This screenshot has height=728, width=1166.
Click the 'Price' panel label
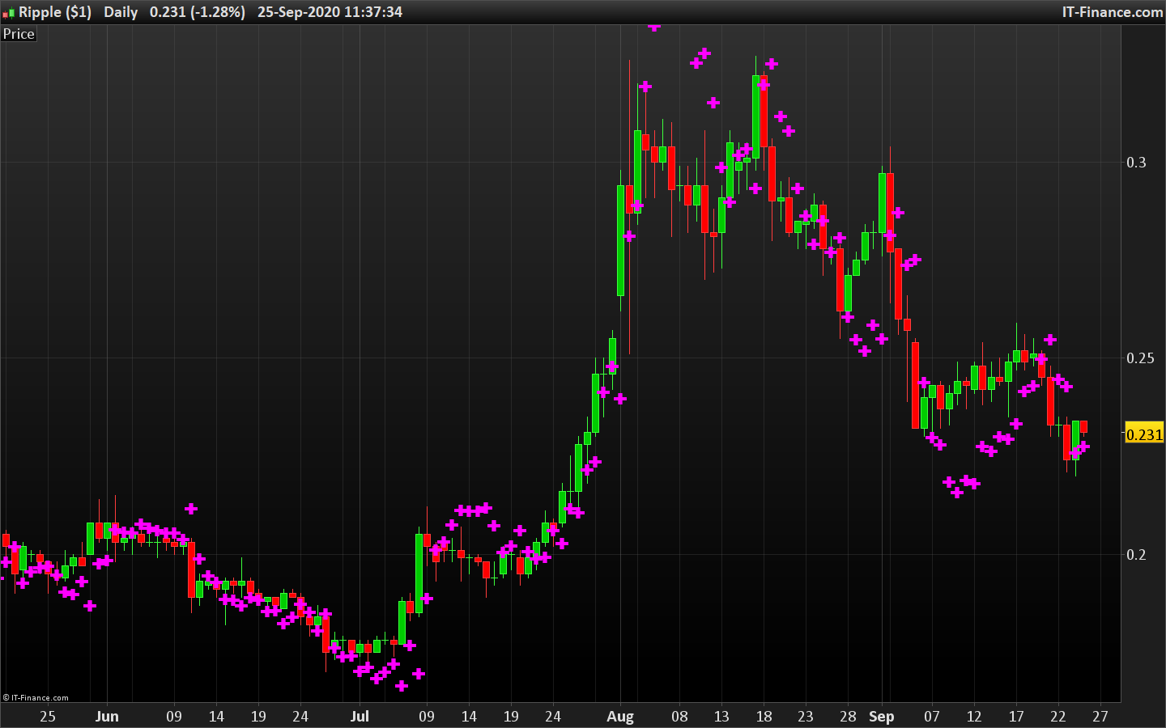[19, 34]
